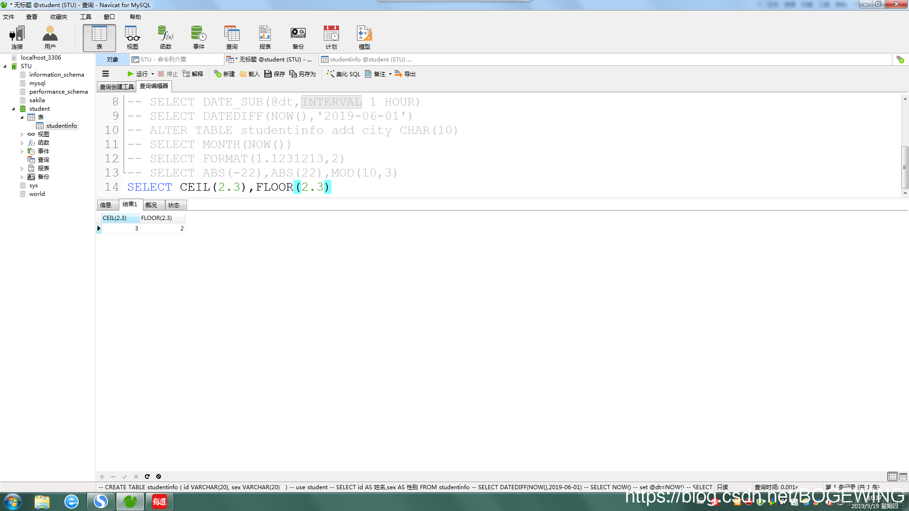Click the 美化 SQL button

click(x=344, y=74)
